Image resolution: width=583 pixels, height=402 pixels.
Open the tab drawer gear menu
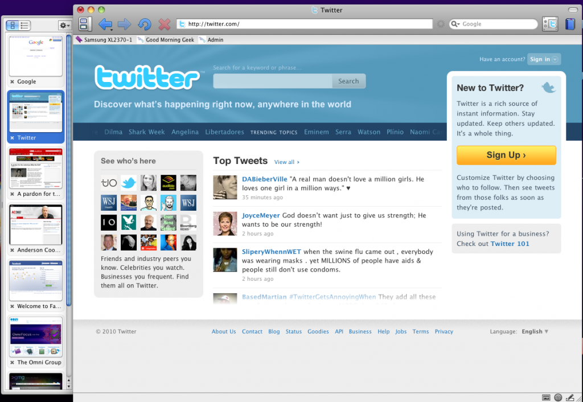65,25
